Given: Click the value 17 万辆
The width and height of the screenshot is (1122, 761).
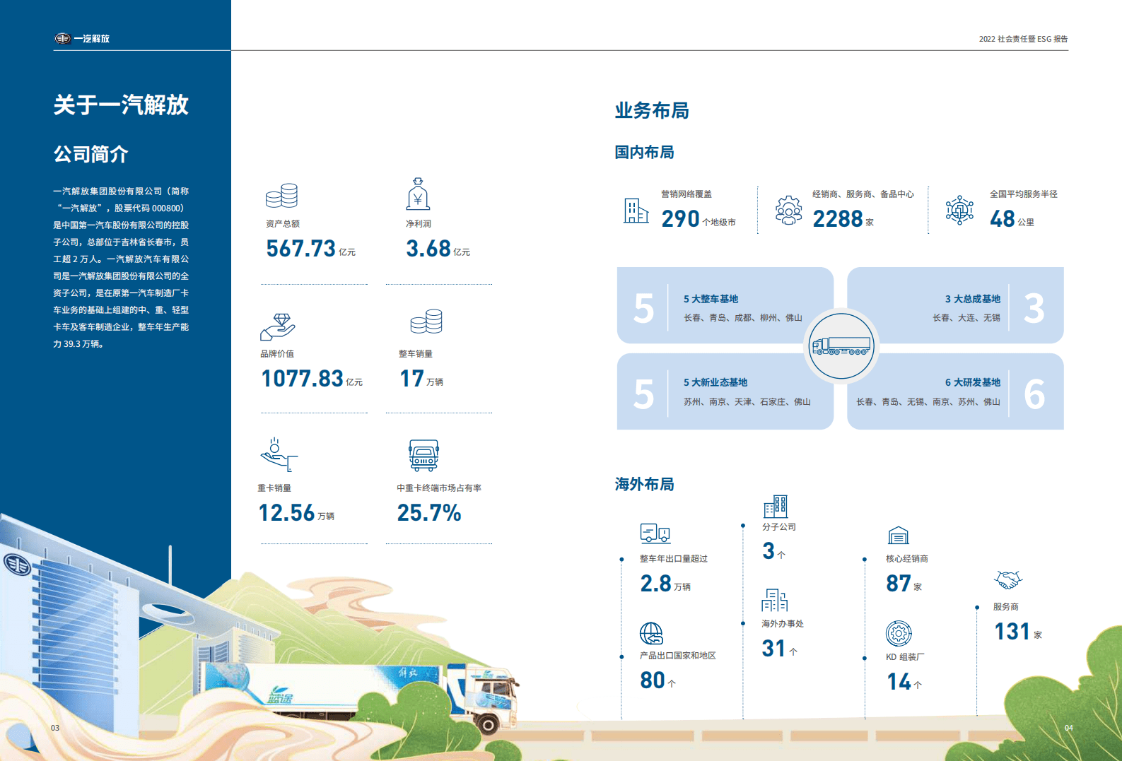Looking at the screenshot, I should click(x=421, y=379).
